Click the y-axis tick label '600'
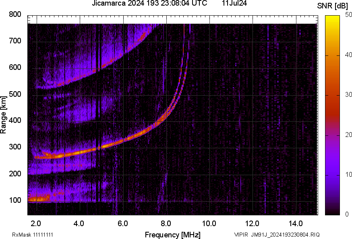This screenshot has width=352, height=239. (15, 67)
